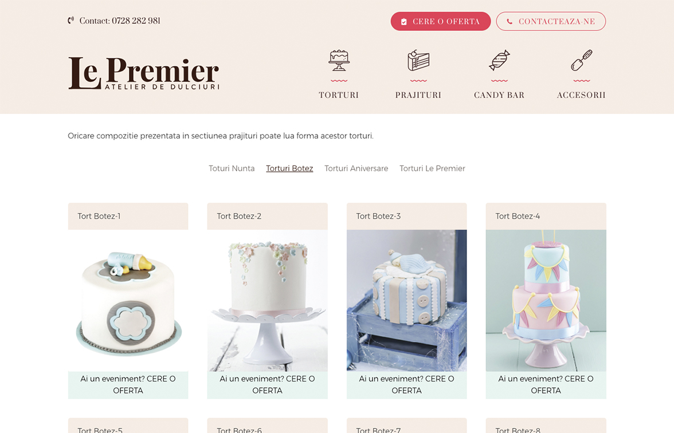Open the Candy Bar candy icon
Image resolution: width=674 pixels, height=433 pixels.
pyautogui.click(x=499, y=60)
